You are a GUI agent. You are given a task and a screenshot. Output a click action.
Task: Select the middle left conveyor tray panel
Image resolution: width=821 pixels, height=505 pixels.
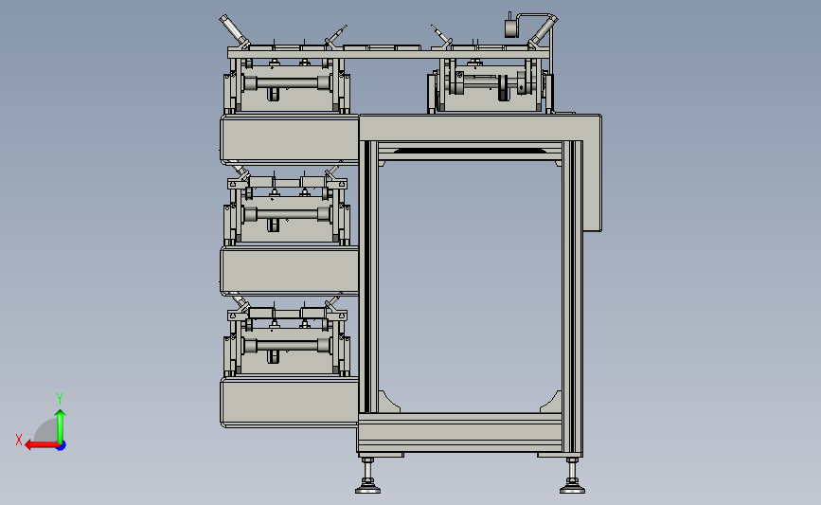point(290,271)
